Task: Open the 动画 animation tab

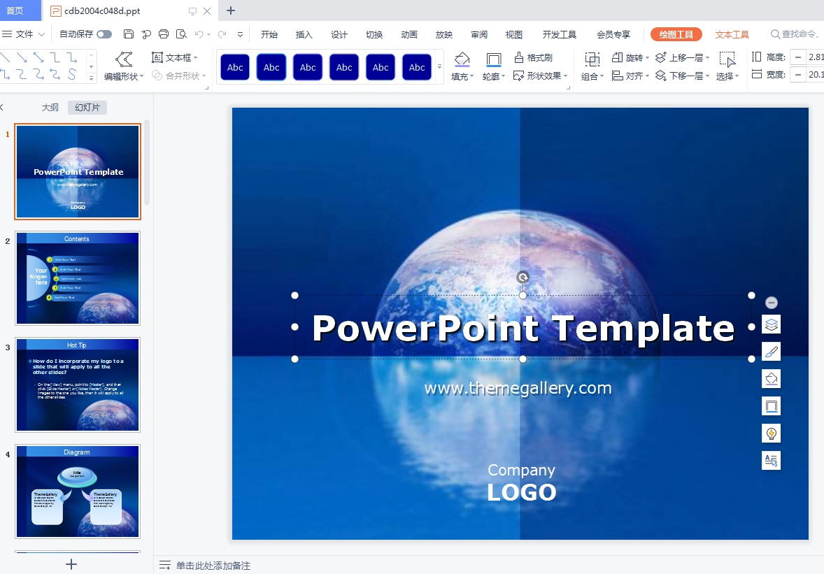Action: (409, 35)
